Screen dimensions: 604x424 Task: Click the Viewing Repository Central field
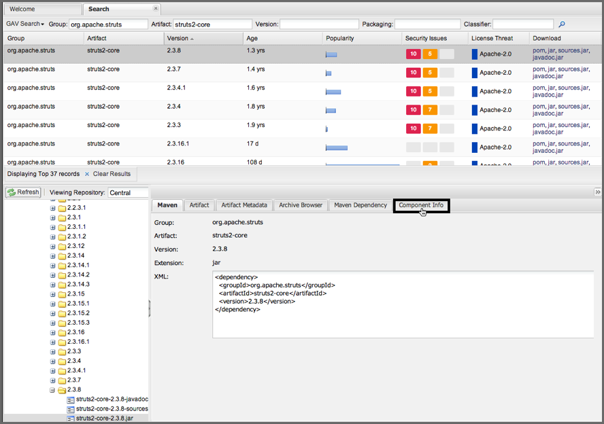(129, 192)
